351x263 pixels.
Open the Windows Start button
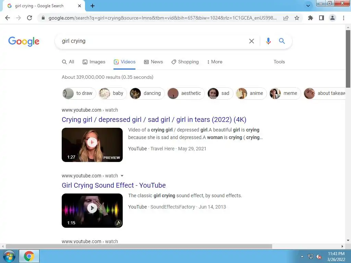(9, 256)
